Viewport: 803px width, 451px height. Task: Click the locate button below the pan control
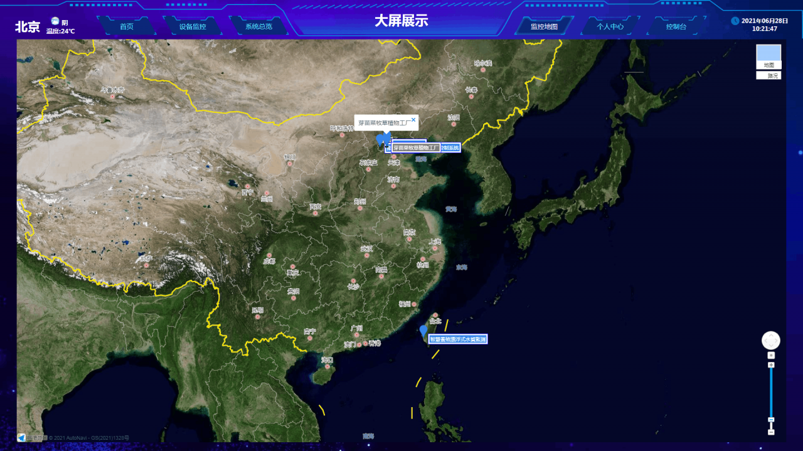771,355
